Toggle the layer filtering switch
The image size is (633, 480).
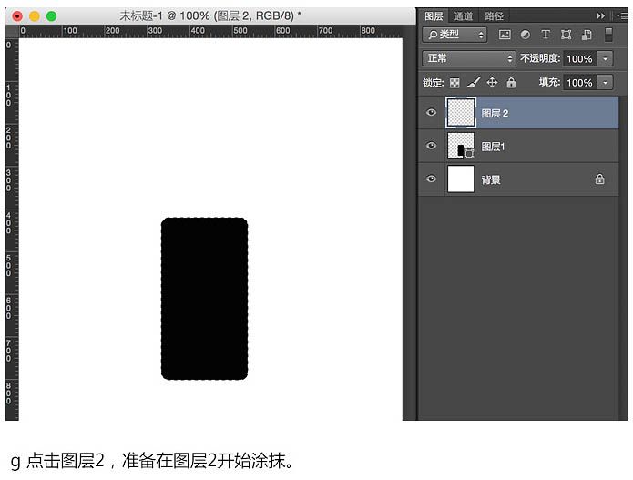click(x=609, y=35)
